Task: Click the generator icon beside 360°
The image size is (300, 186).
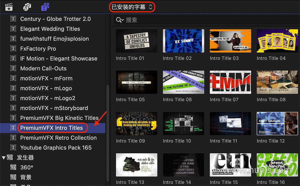Action: pyautogui.click(x=13, y=167)
